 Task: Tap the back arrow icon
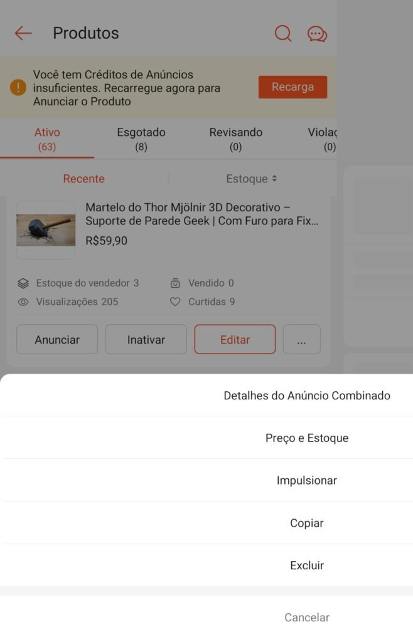tap(23, 33)
